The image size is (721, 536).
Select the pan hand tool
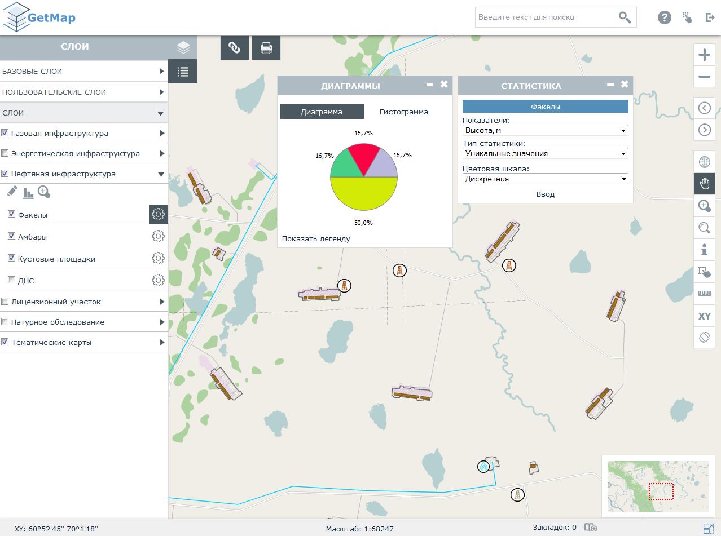pyautogui.click(x=704, y=184)
